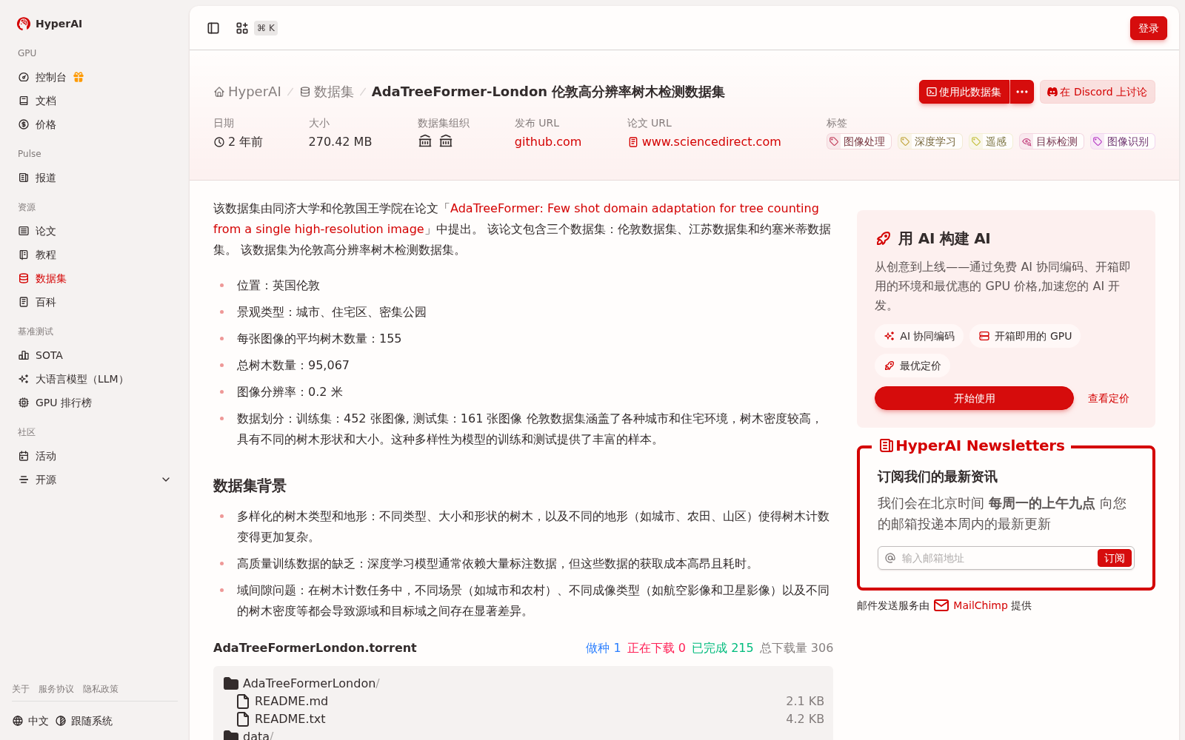This screenshot has height=740, width=1185.
Task: Open www.sciencedirect.com paper URL
Action: 704,141
